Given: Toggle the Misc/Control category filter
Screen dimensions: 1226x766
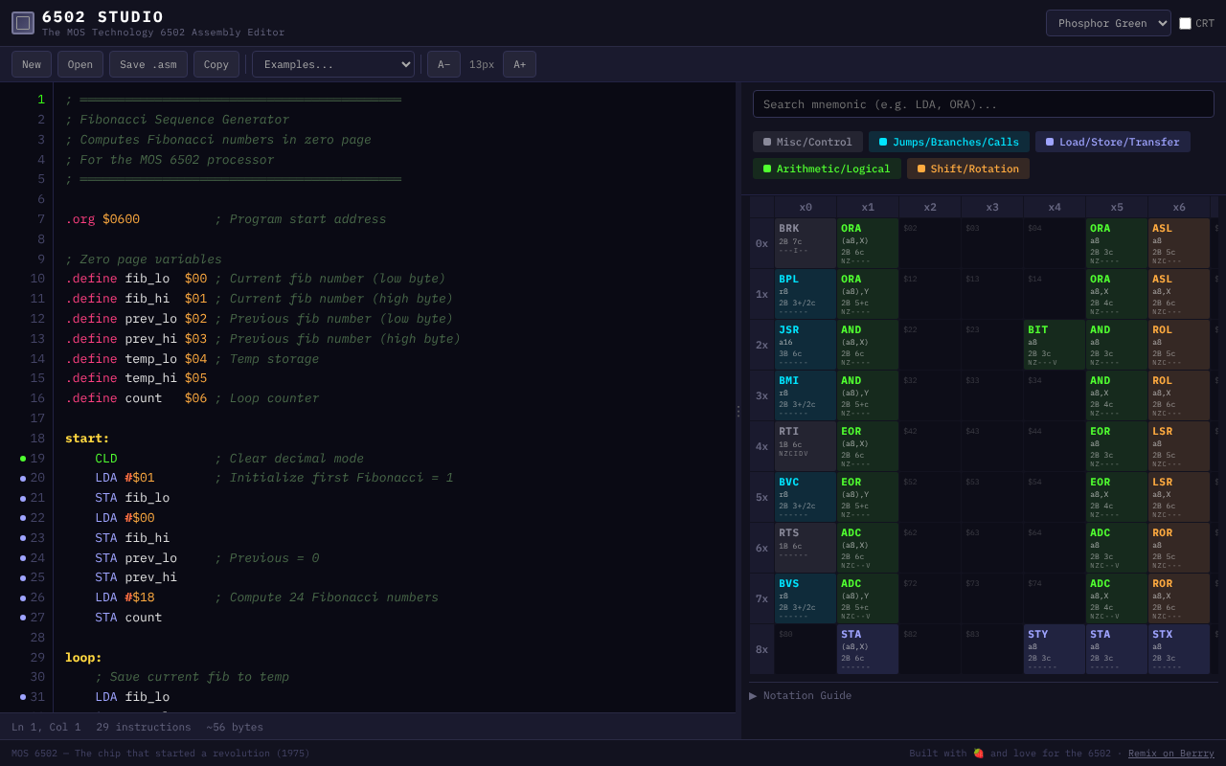Looking at the screenshot, I should 807,142.
